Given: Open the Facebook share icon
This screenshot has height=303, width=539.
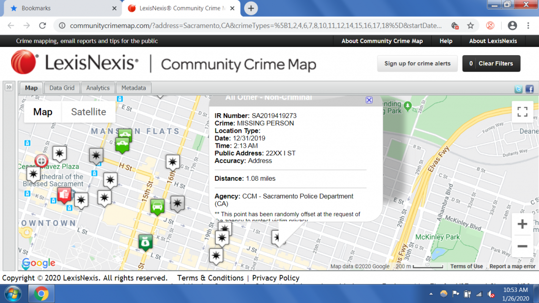Looking at the screenshot, I should pos(529,89).
